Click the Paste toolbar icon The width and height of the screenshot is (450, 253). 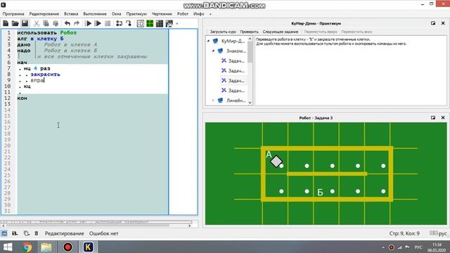56,23
